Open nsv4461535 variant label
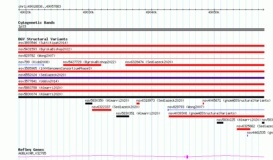The height and width of the screenshot is (160, 273). pos(260,133)
